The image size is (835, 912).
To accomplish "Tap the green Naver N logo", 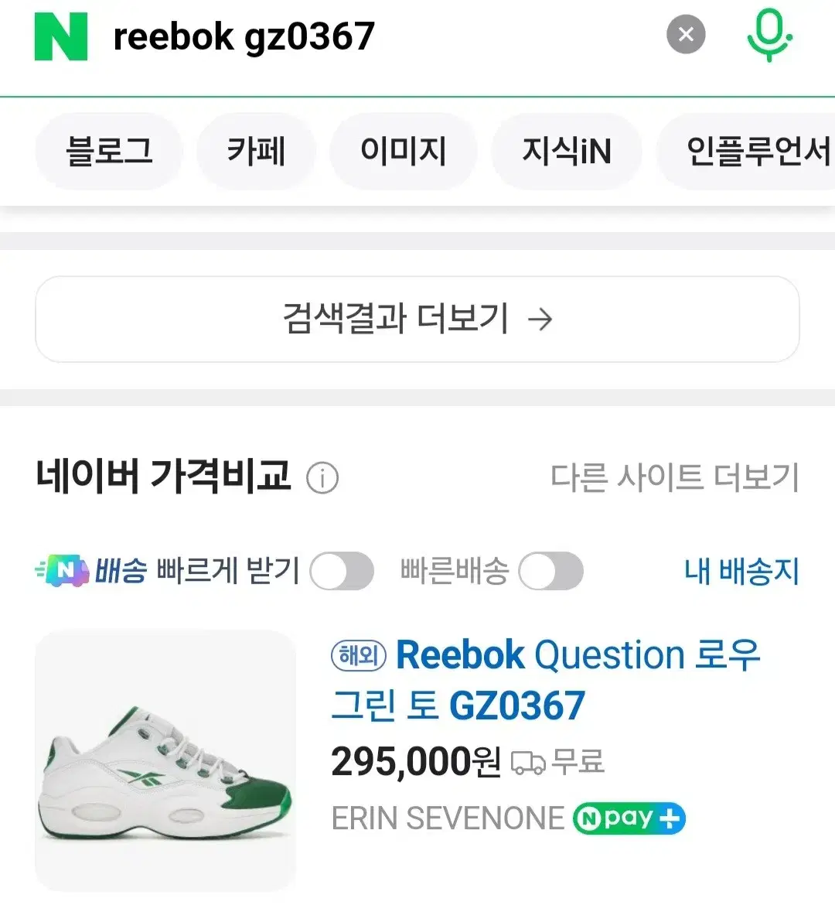I will [61, 36].
